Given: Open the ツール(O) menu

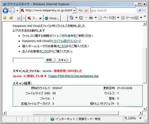Looking at the screenshot, I should click(x=131, y=18).
